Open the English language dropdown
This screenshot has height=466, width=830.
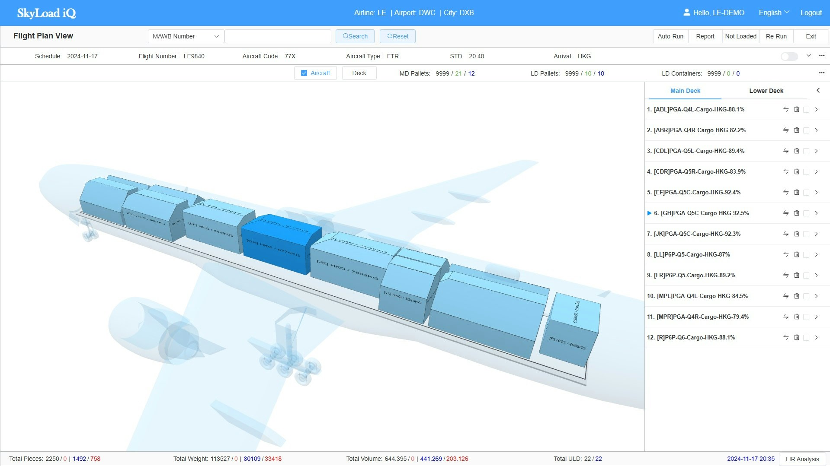coord(774,13)
